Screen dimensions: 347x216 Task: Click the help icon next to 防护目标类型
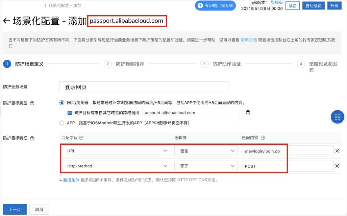point(32,103)
